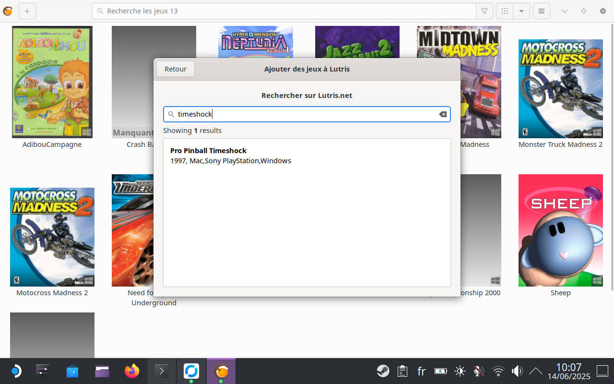The height and width of the screenshot is (384, 614).
Task: Click the Lutris taskbar entry
Action: click(x=221, y=371)
